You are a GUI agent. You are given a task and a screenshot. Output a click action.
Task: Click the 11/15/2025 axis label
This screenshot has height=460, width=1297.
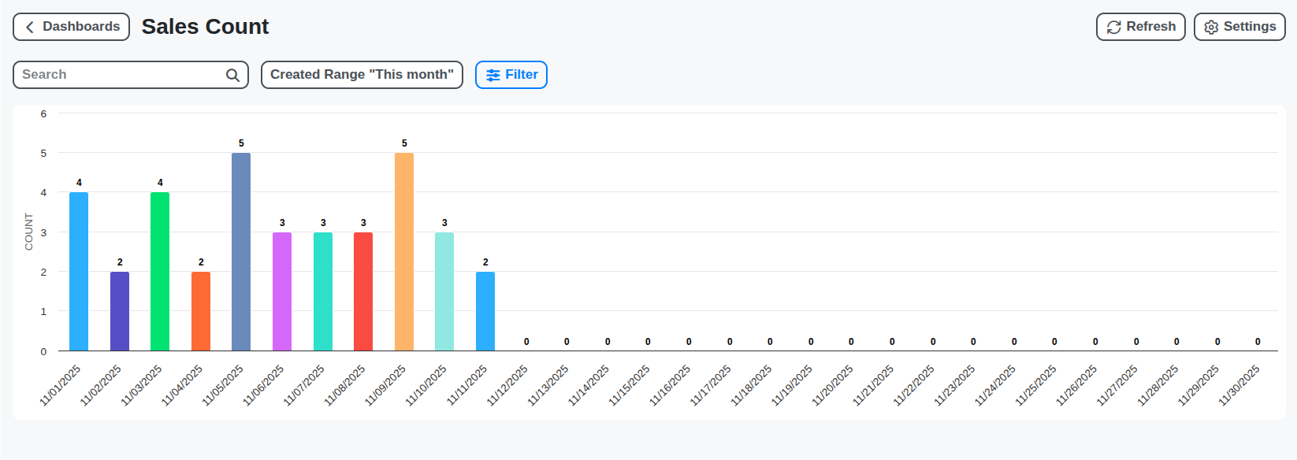(630, 385)
